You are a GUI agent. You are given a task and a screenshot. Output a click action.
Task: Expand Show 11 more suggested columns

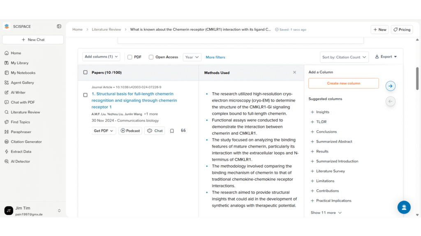pos(326,213)
